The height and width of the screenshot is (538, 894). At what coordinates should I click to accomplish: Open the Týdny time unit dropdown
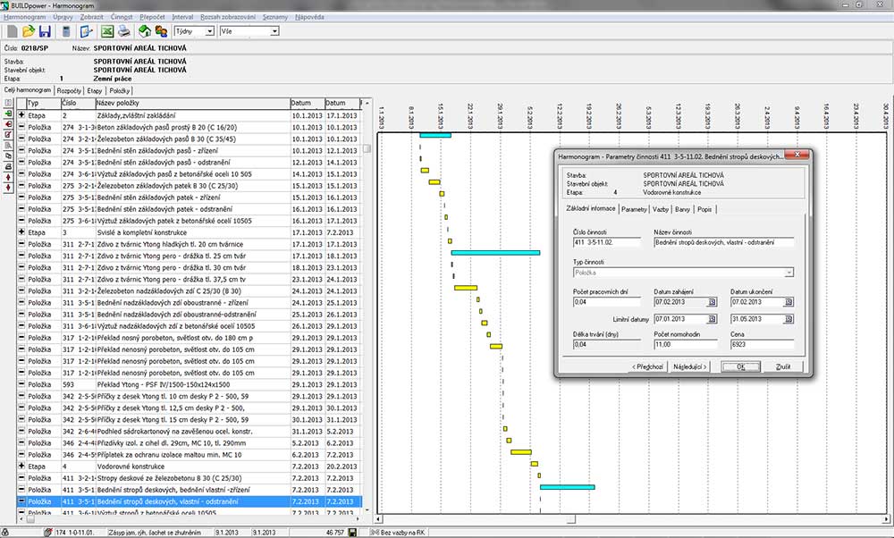pos(210,31)
